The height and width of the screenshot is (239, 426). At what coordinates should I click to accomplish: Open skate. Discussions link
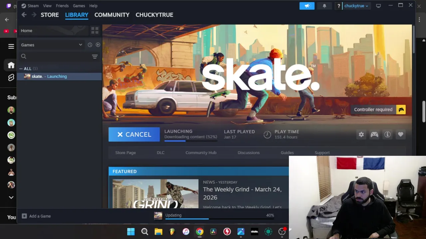point(249,153)
